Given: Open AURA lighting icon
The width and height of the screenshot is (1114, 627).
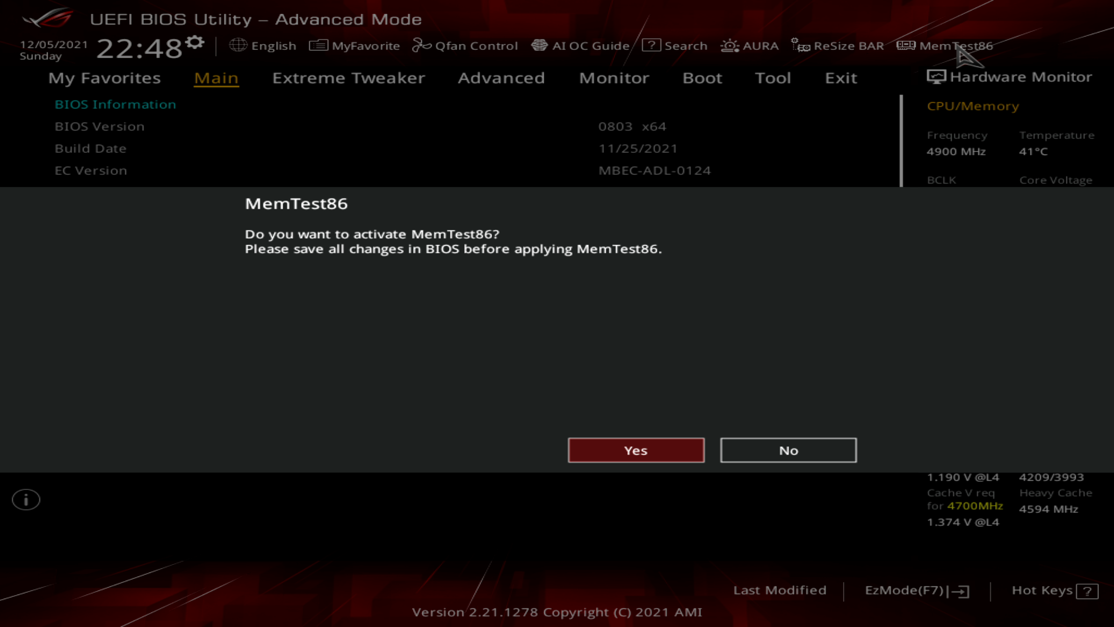Looking at the screenshot, I should pos(729,45).
